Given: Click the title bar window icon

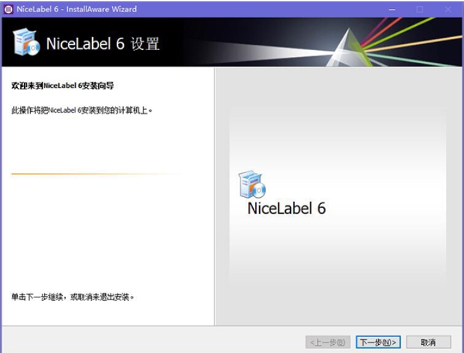Looking at the screenshot, I should tap(8, 9).
